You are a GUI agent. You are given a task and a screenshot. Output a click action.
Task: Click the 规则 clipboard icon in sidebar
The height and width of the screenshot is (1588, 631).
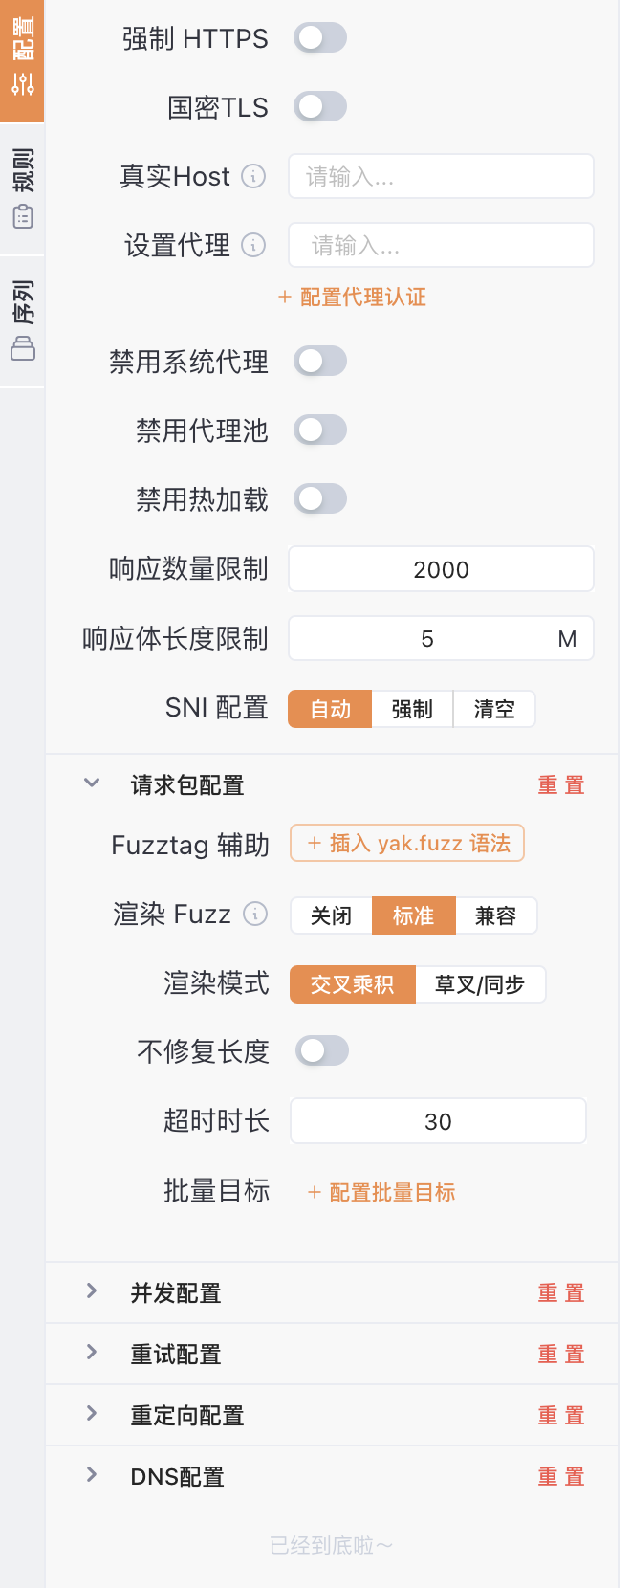(x=23, y=216)
